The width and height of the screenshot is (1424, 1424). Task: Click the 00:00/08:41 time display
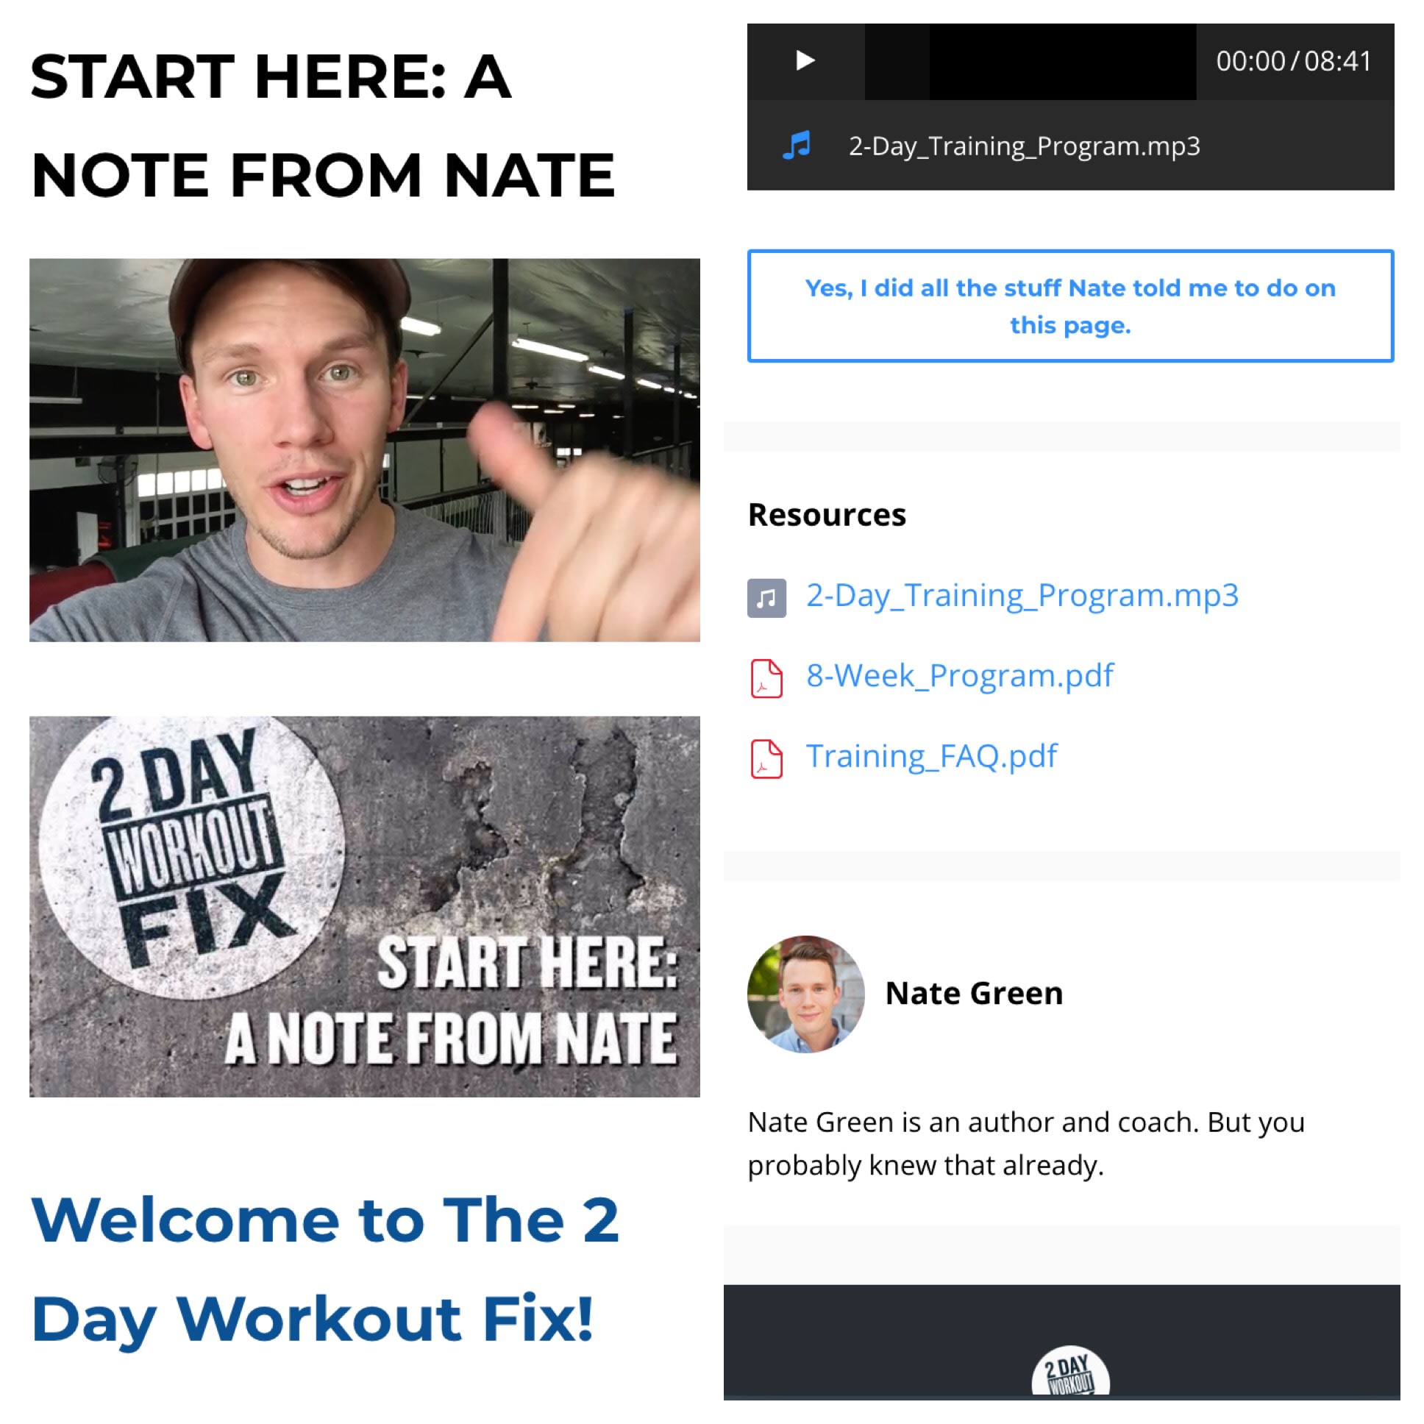[1294, 61]
